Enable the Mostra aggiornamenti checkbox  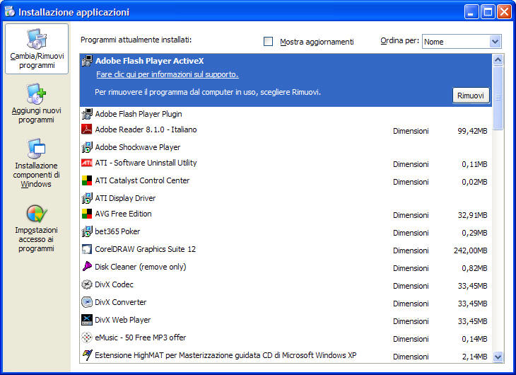click(269, 42)
